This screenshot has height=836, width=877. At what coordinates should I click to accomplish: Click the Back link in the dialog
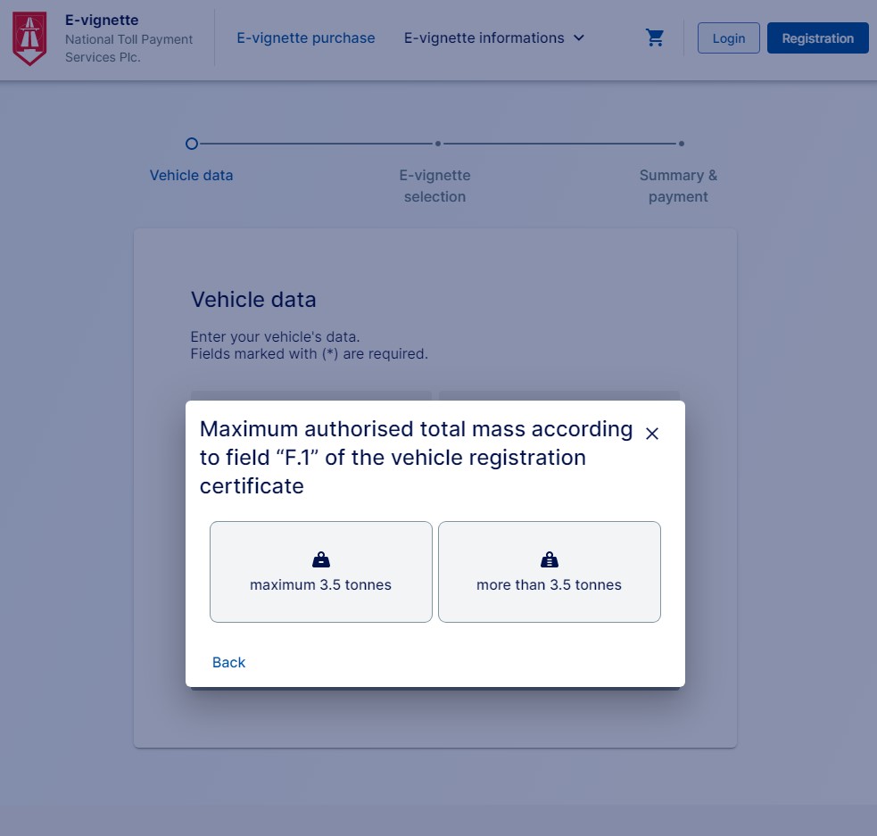coord(228,662)
